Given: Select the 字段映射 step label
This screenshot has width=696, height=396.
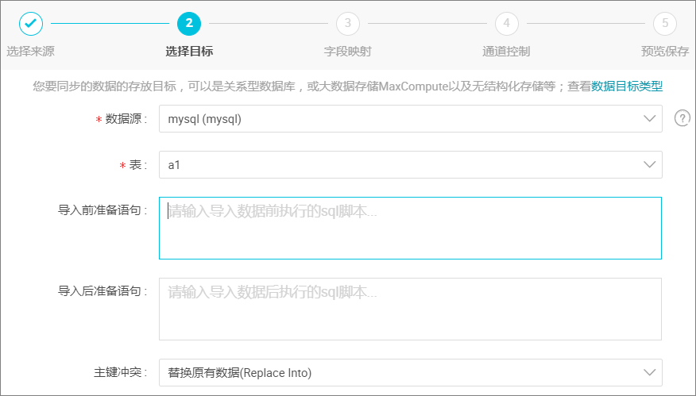Looking at the screenshot, I should pos(347,52).
